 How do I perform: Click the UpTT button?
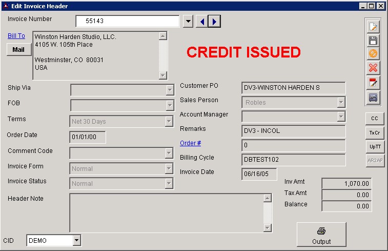(375, 147)
